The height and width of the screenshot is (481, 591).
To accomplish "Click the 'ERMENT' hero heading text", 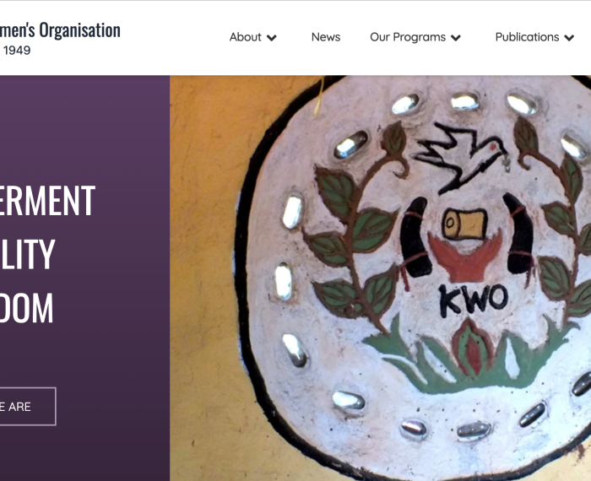I will [x=47, y=200].
